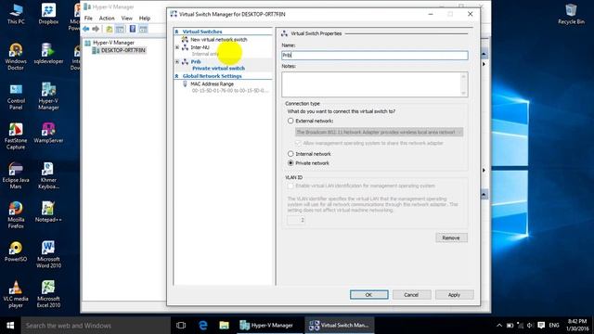Image resolution: width=594 pixels, height=334 pixels.
Task: Open Control Panel desktop icon
Action: pos(16,96)
